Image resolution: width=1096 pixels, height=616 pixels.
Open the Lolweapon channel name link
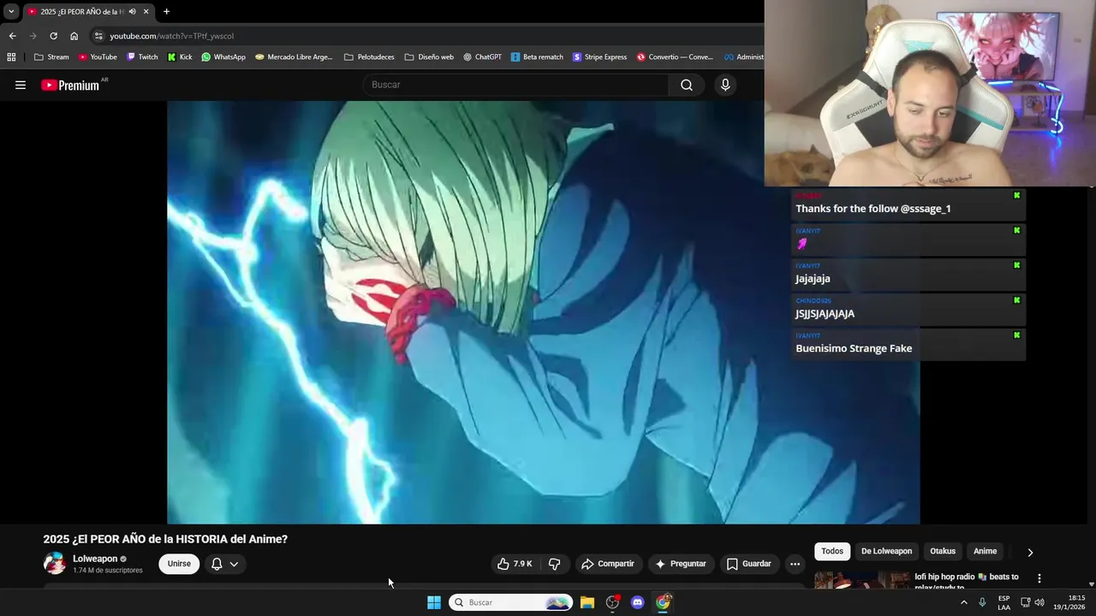[95, 559]
